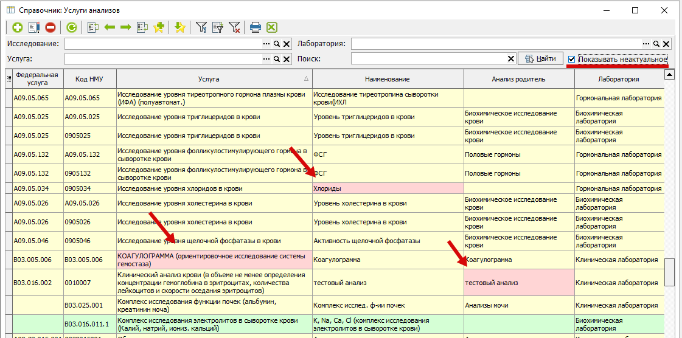Clear the Лаборатория field with the X icon
Screen dimensions: 682x338
tap(666, 44)
